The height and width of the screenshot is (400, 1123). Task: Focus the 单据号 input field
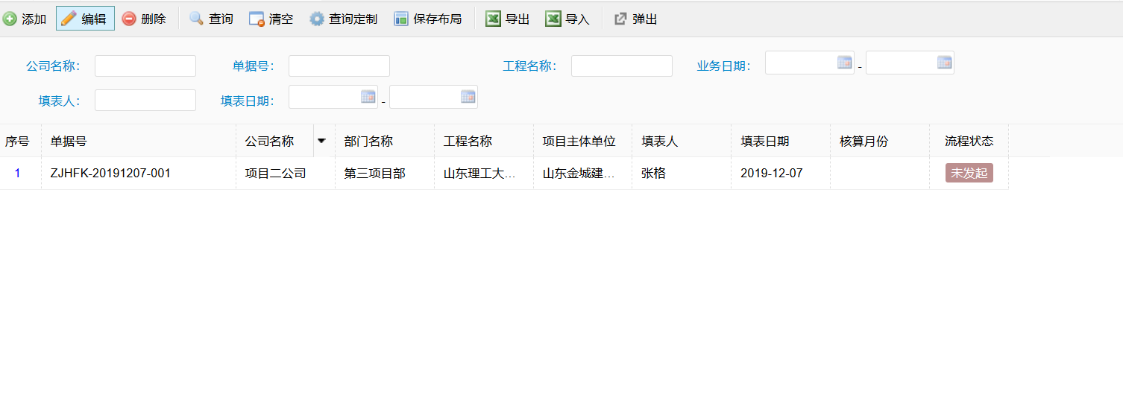click(x=339, y=66)
